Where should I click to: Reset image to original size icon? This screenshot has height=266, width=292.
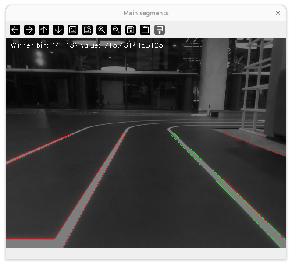73,30
